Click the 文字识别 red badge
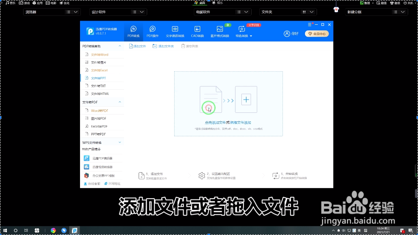Viewport: 418px width, 235px height. pos(254,25)
